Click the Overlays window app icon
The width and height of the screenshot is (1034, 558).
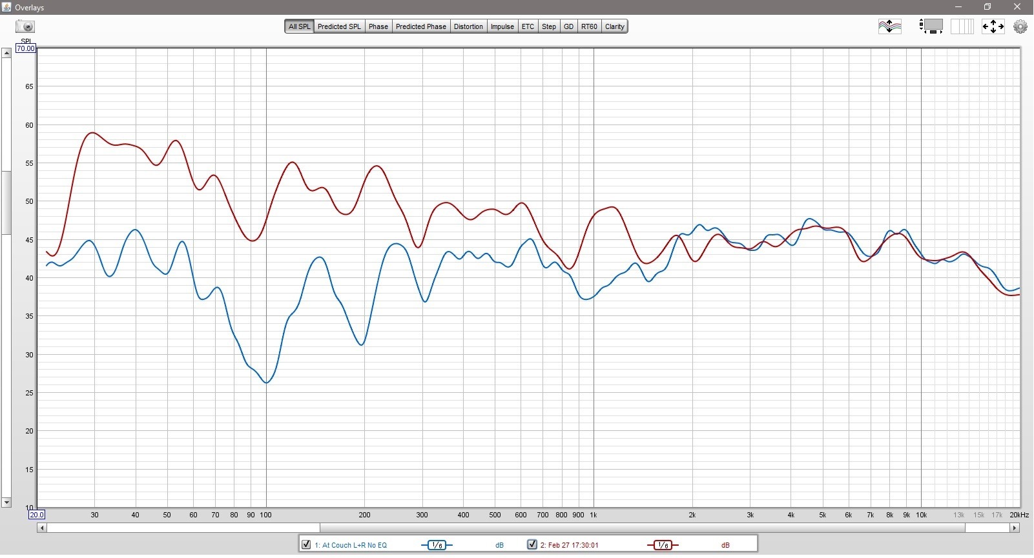pyautogui.click(x=6, y=7)
